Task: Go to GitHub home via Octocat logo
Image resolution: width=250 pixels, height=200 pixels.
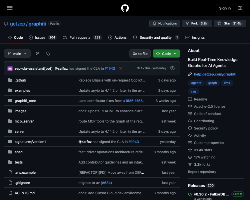Action: coord(125,8)
